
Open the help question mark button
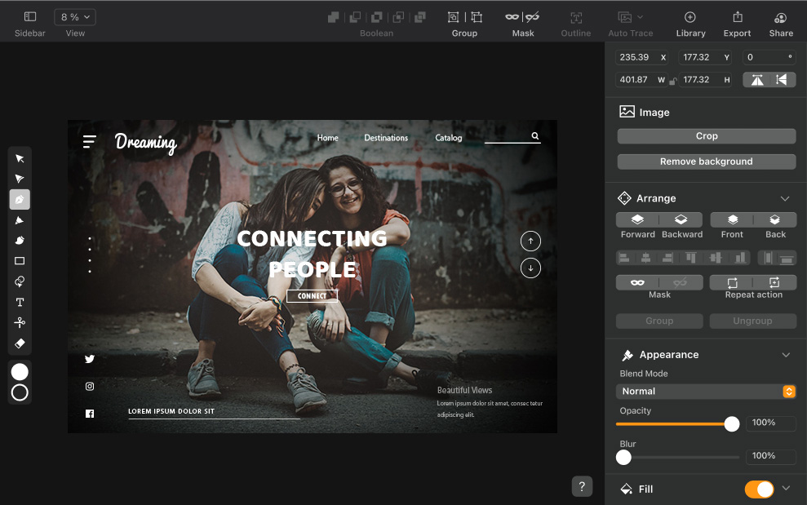pos(582,486)
